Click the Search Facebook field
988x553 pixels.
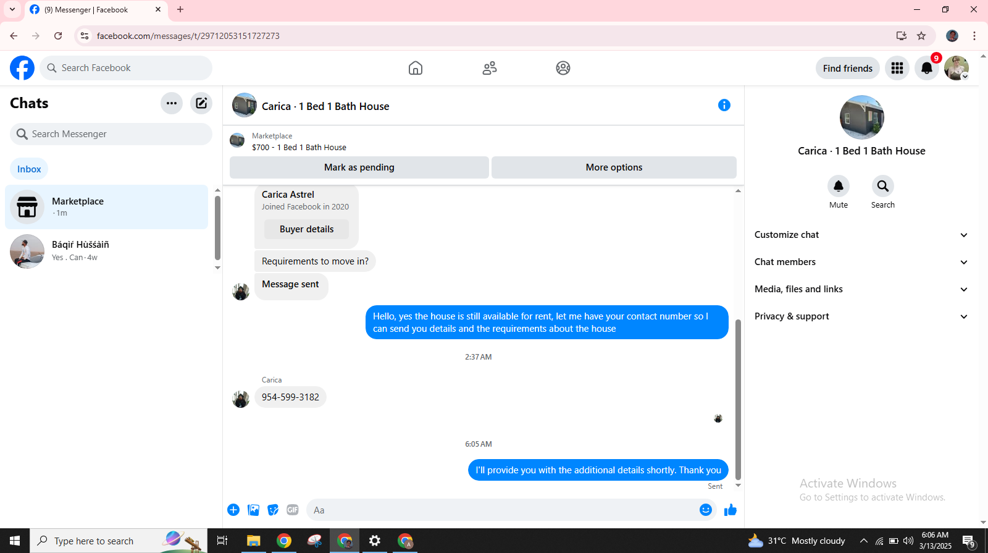pos(126,68)
